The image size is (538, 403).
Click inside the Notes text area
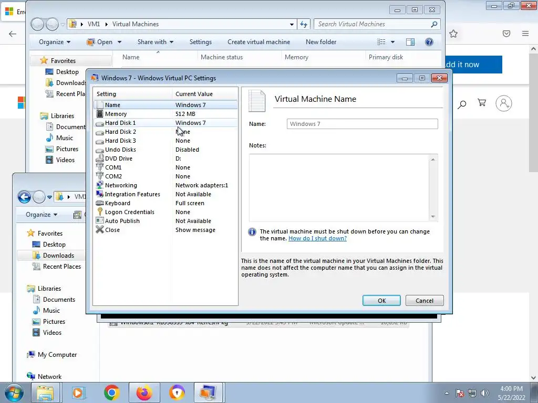(x=339, y=188)
